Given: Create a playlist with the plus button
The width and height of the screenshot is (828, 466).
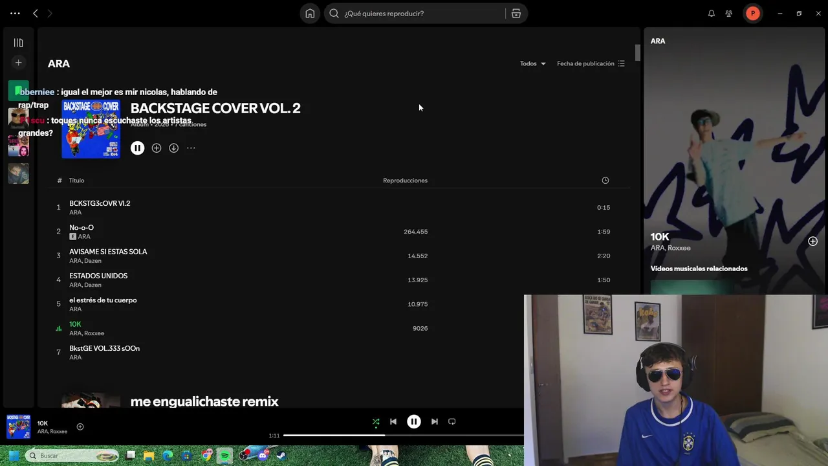Looking at the screenshot, I should 18,63.
